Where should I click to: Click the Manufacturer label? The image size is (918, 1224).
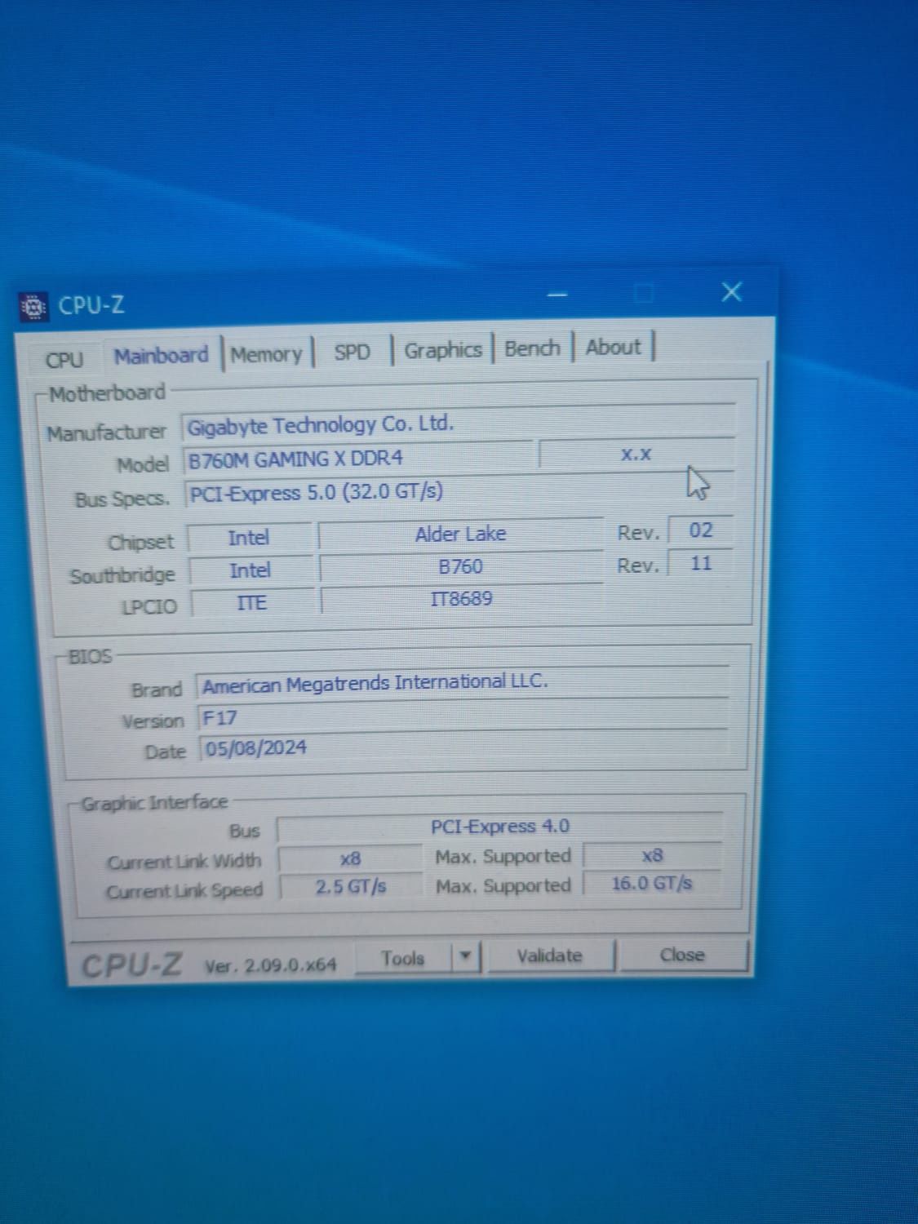point(106,432)
